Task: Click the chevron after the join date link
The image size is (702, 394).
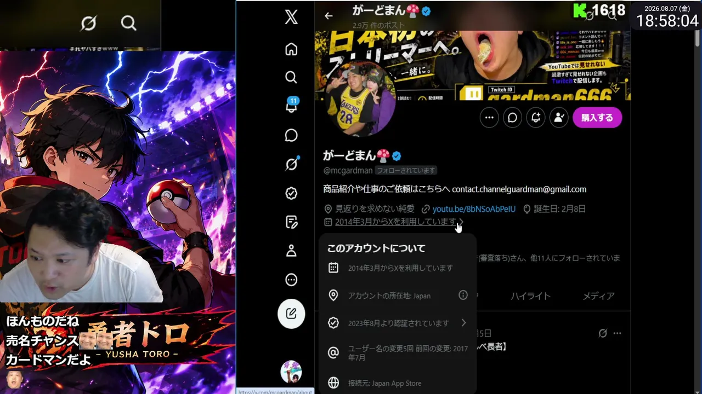Action: pos(461,222)
